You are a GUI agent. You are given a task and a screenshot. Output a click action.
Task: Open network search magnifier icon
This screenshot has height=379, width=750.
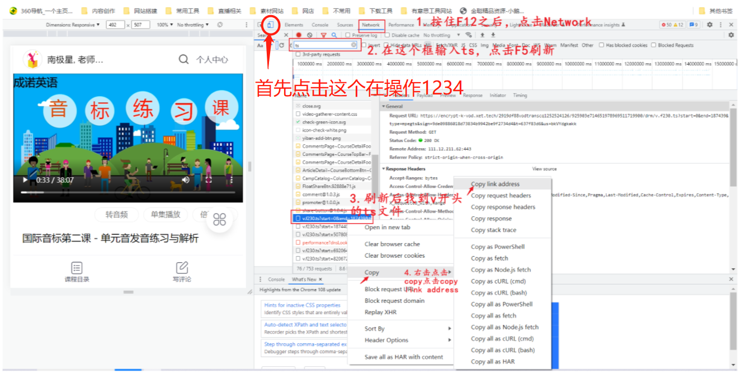pos(334,35)
